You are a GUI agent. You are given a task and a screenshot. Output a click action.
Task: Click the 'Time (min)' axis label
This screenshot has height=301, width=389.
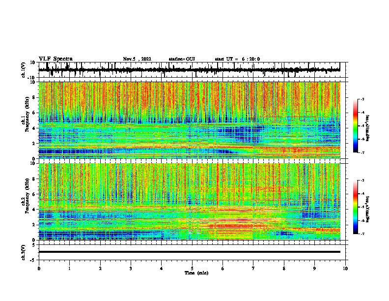[196, 273]
